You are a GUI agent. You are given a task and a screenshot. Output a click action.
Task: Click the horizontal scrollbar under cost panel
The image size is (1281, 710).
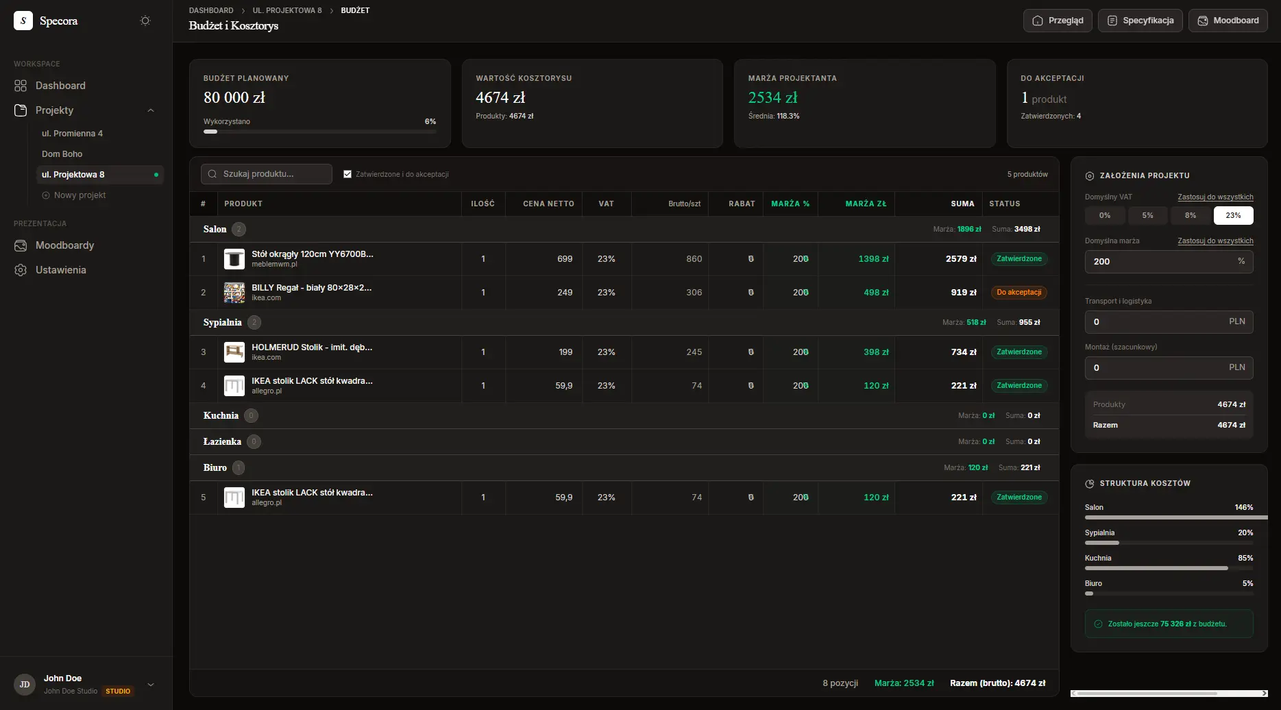tap(1169, 694)
